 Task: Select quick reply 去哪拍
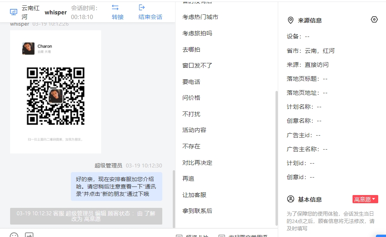point(191,49)
